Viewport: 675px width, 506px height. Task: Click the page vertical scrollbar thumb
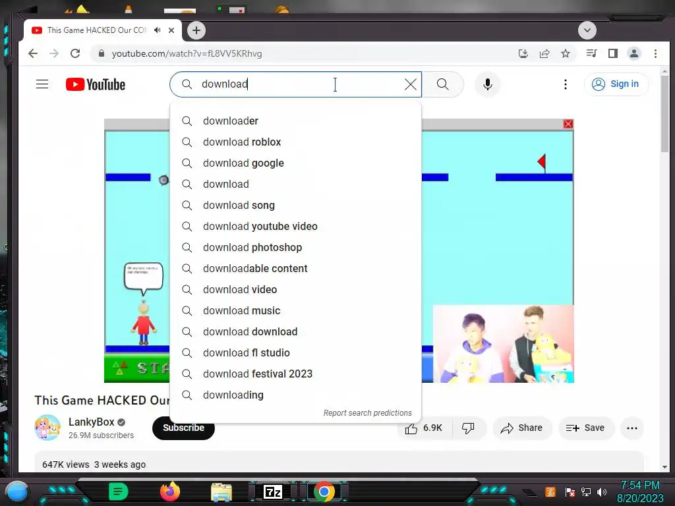(664, 113)
